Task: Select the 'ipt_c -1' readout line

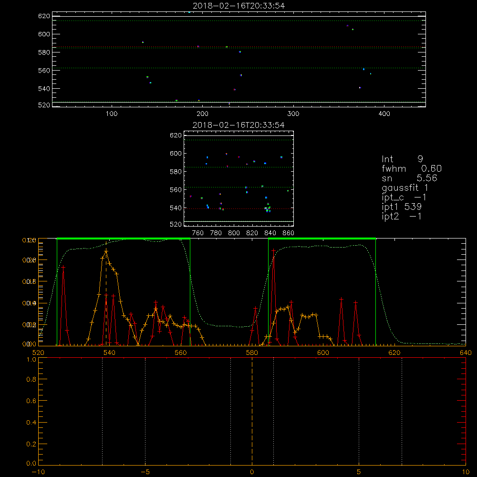Action: [x=404, y=197]
